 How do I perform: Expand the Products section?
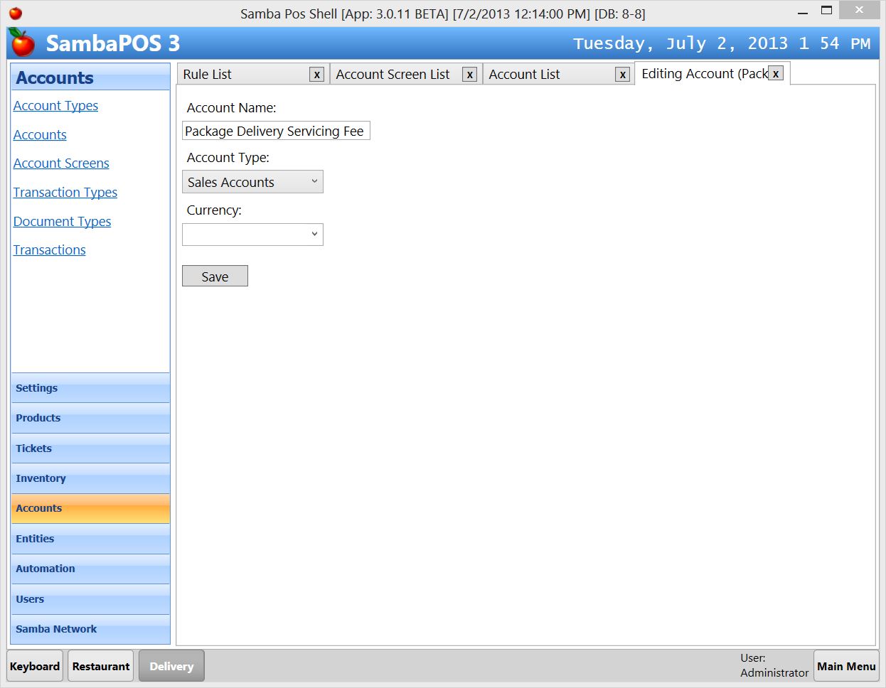click(x=90, y=418)
